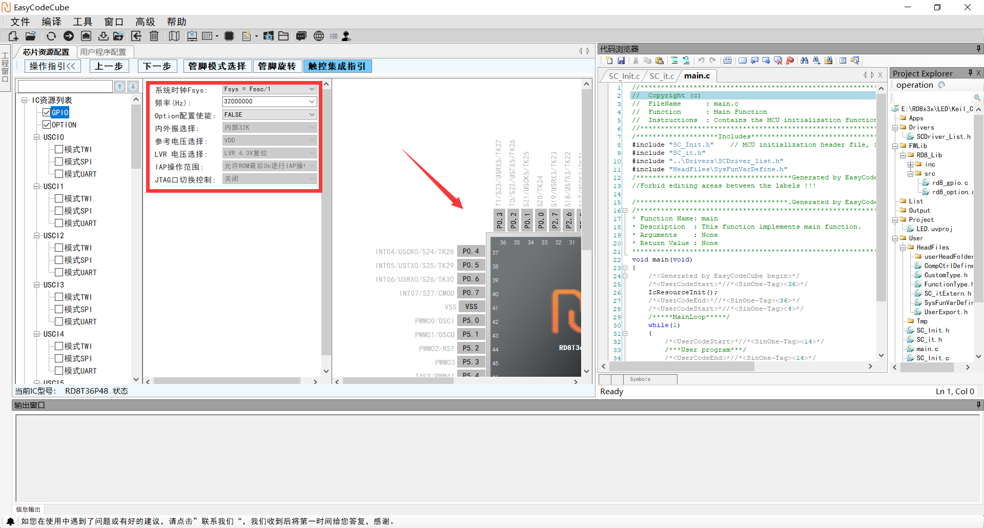984x528 pixels.
Task: Click the 操作指引<< button
Action: pyautogui.click(x=52, y=66)
